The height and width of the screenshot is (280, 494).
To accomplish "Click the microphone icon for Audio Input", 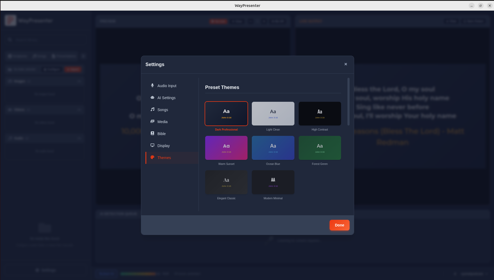I will coord(152,86).
